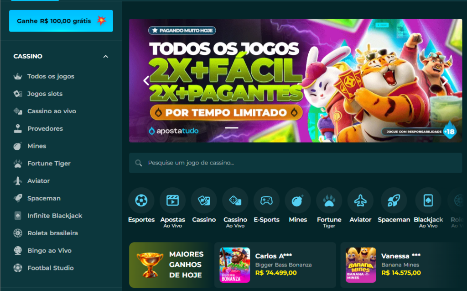Click Ganhe R$ 100,00 grátis button
Viewport: 467px width, 291px height.
tap(61, 21)
